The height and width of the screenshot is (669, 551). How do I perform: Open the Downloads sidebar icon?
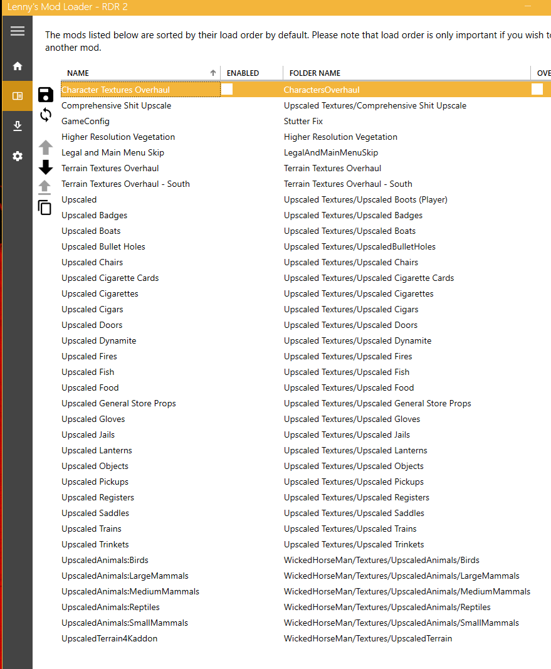point(17,126)
